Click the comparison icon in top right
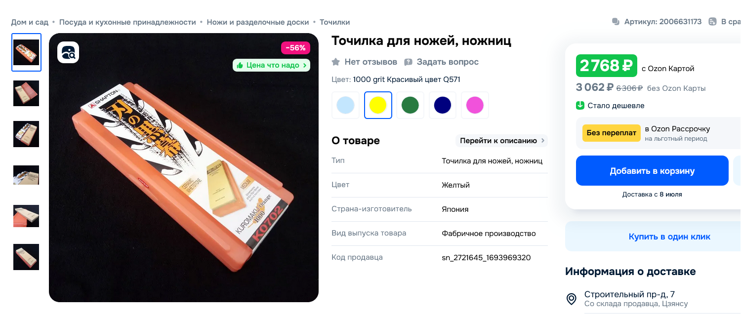The width and height of the screenshot is (741, 316). [712, 22]
